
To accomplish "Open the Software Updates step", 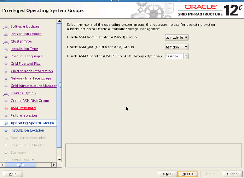I will (x=25, y=26).
